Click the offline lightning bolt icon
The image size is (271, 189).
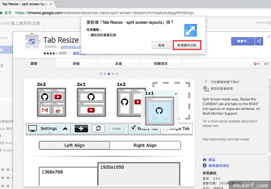tap(206, 82)
